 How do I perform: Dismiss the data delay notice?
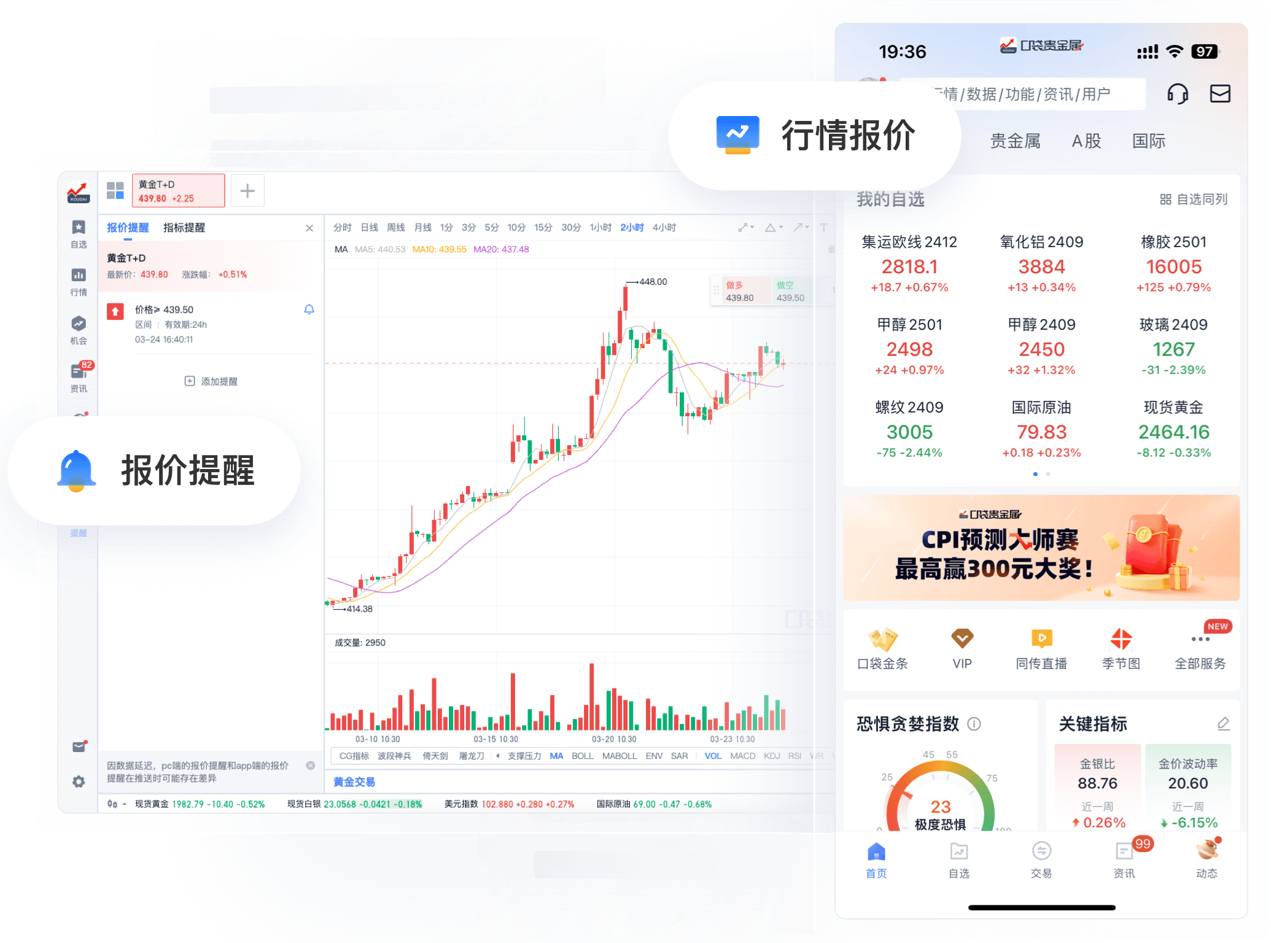[311, 766]
